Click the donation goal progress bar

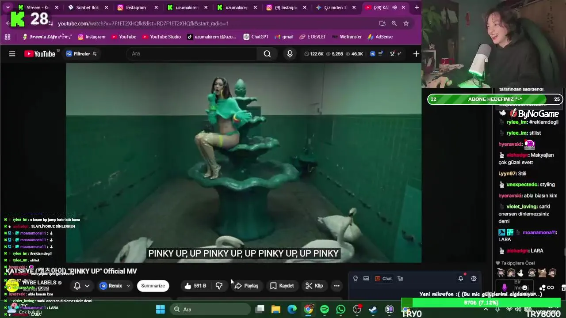(x=481, y=303)
